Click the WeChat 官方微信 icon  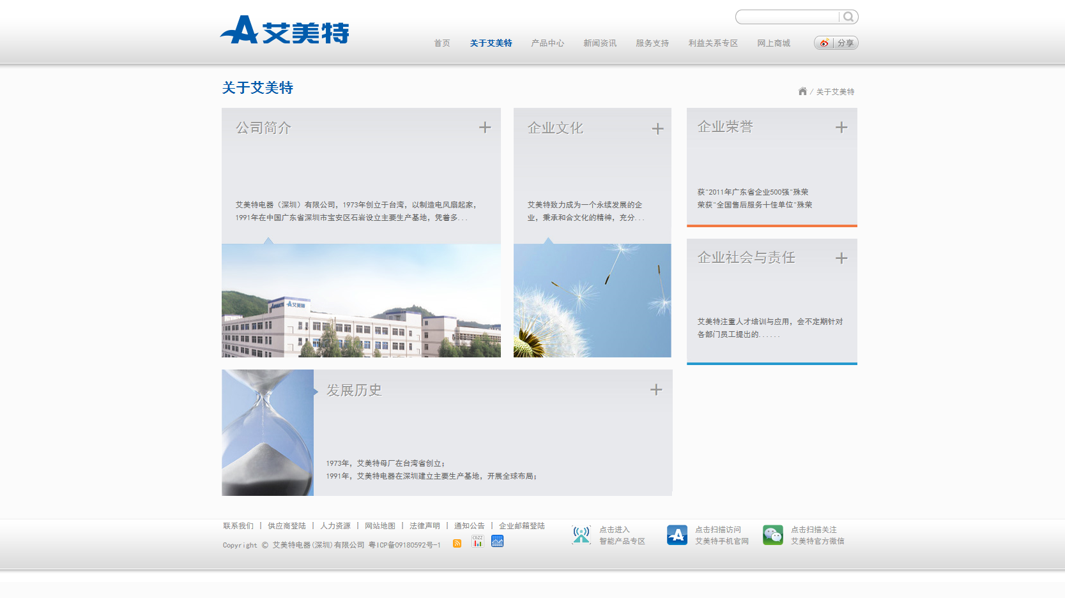pyautogui.click(x=773, y=535)
